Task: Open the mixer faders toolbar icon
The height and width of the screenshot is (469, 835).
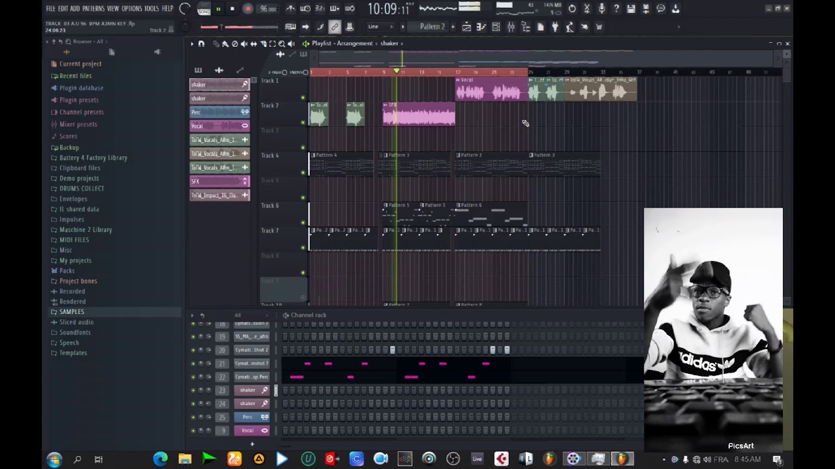Action: (511, 27)
